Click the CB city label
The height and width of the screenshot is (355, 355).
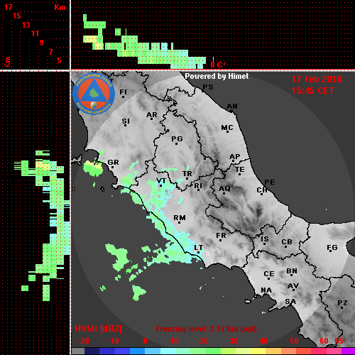click(x=287, y=242)
